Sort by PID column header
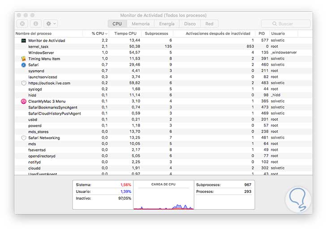This screenshot has height=231, width=327. [262, 34]
